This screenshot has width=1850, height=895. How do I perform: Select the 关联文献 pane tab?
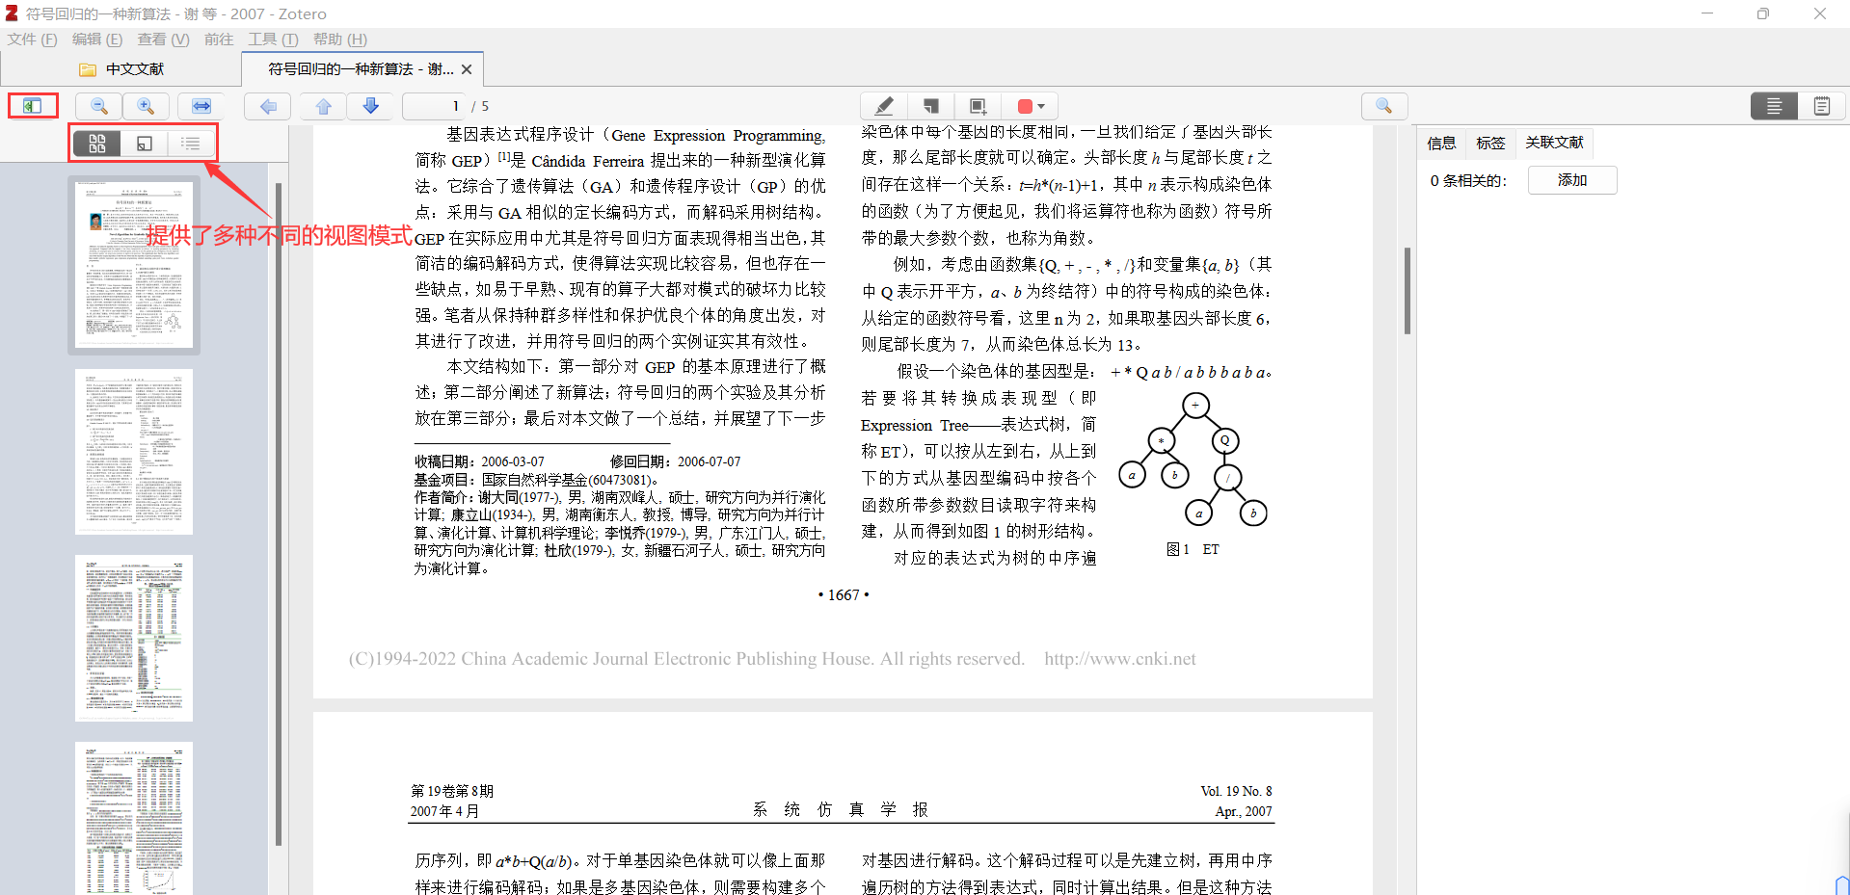[x=1554, y=143]
